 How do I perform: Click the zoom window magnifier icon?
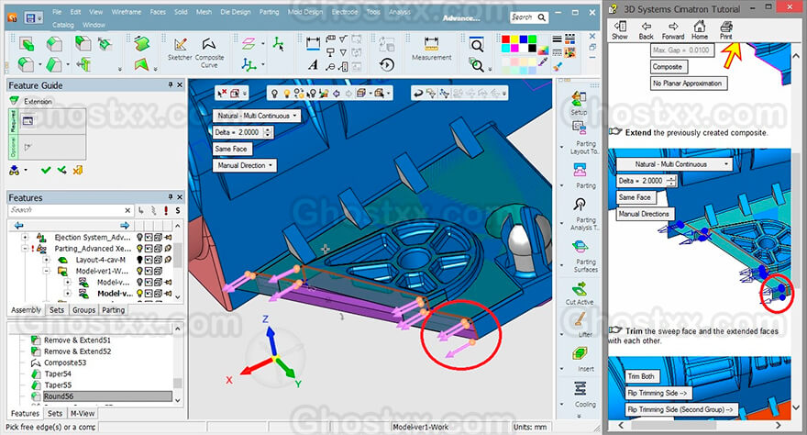[x=477, y=45]
